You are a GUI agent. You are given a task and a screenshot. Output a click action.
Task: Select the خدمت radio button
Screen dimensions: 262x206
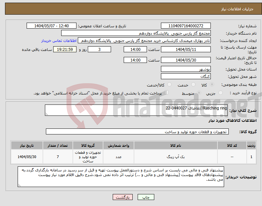click(193, 85)
